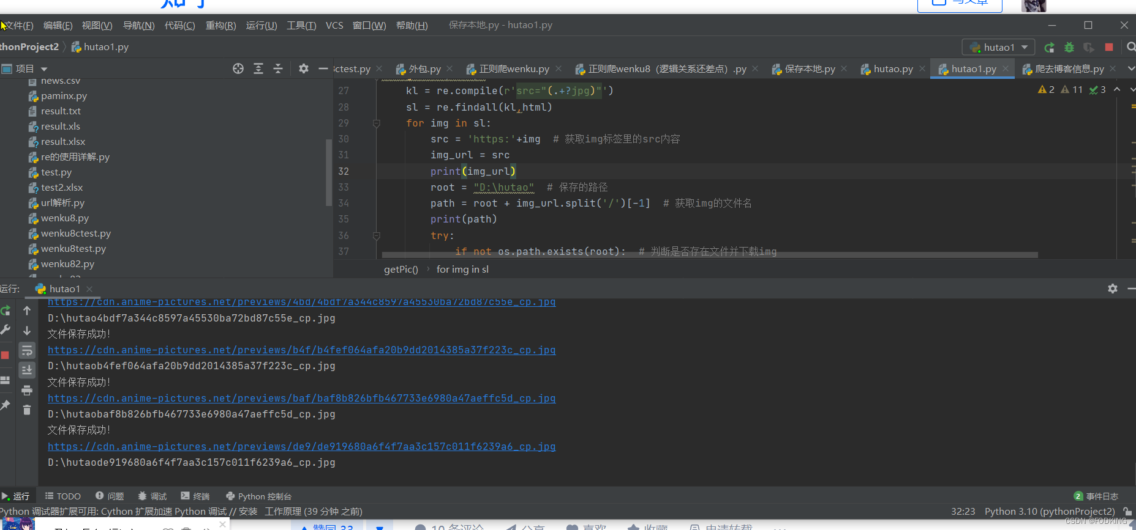1136x530 pixels.
Task: Click the 32:23 line-column indicator
Action: [x=963, y=512]
